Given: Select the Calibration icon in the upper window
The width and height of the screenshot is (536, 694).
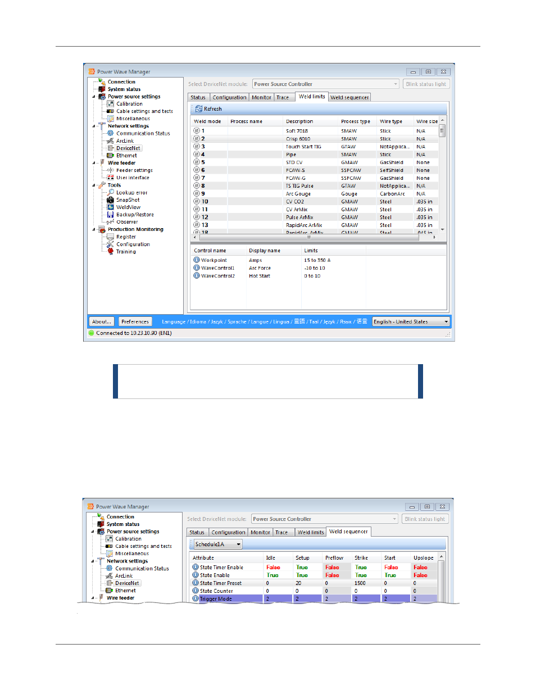Looking at the screenshot, I should coord(110,103).
